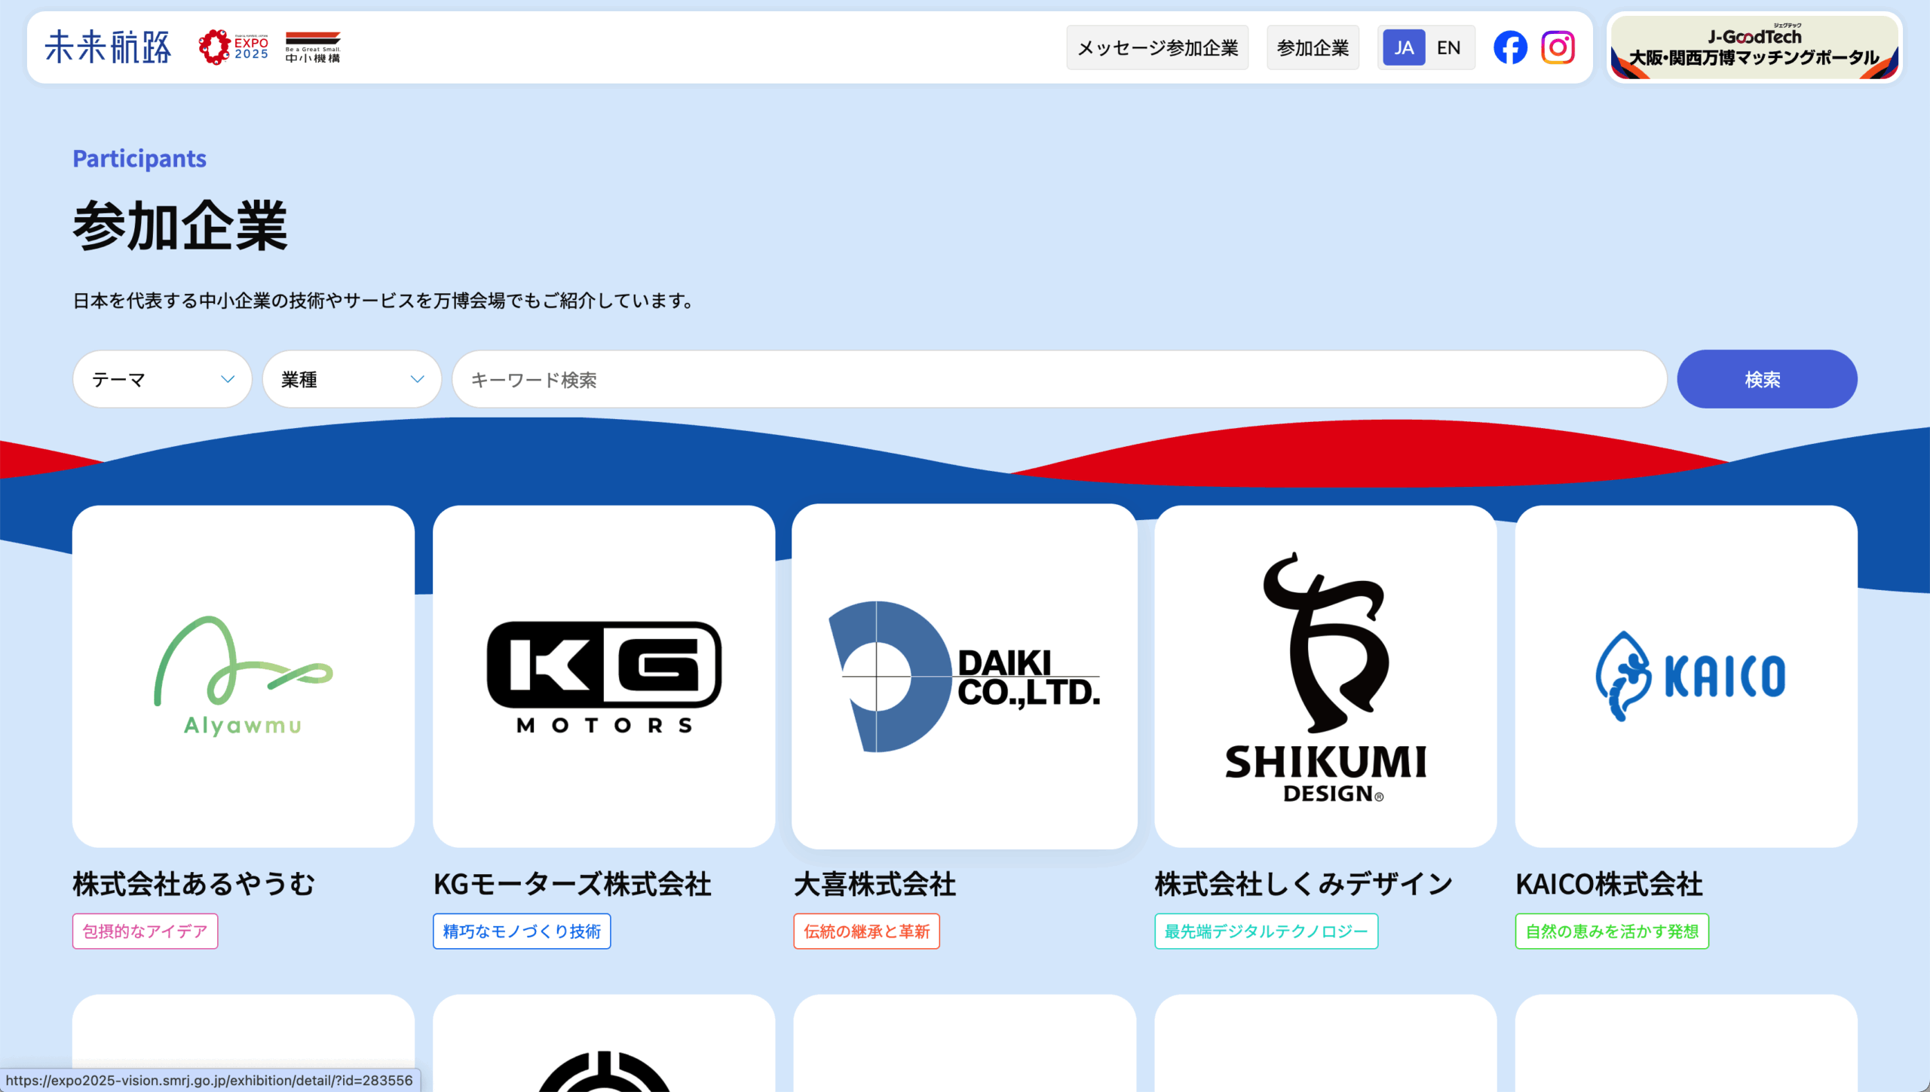Open the Instagram icon link

point(1558,47)
